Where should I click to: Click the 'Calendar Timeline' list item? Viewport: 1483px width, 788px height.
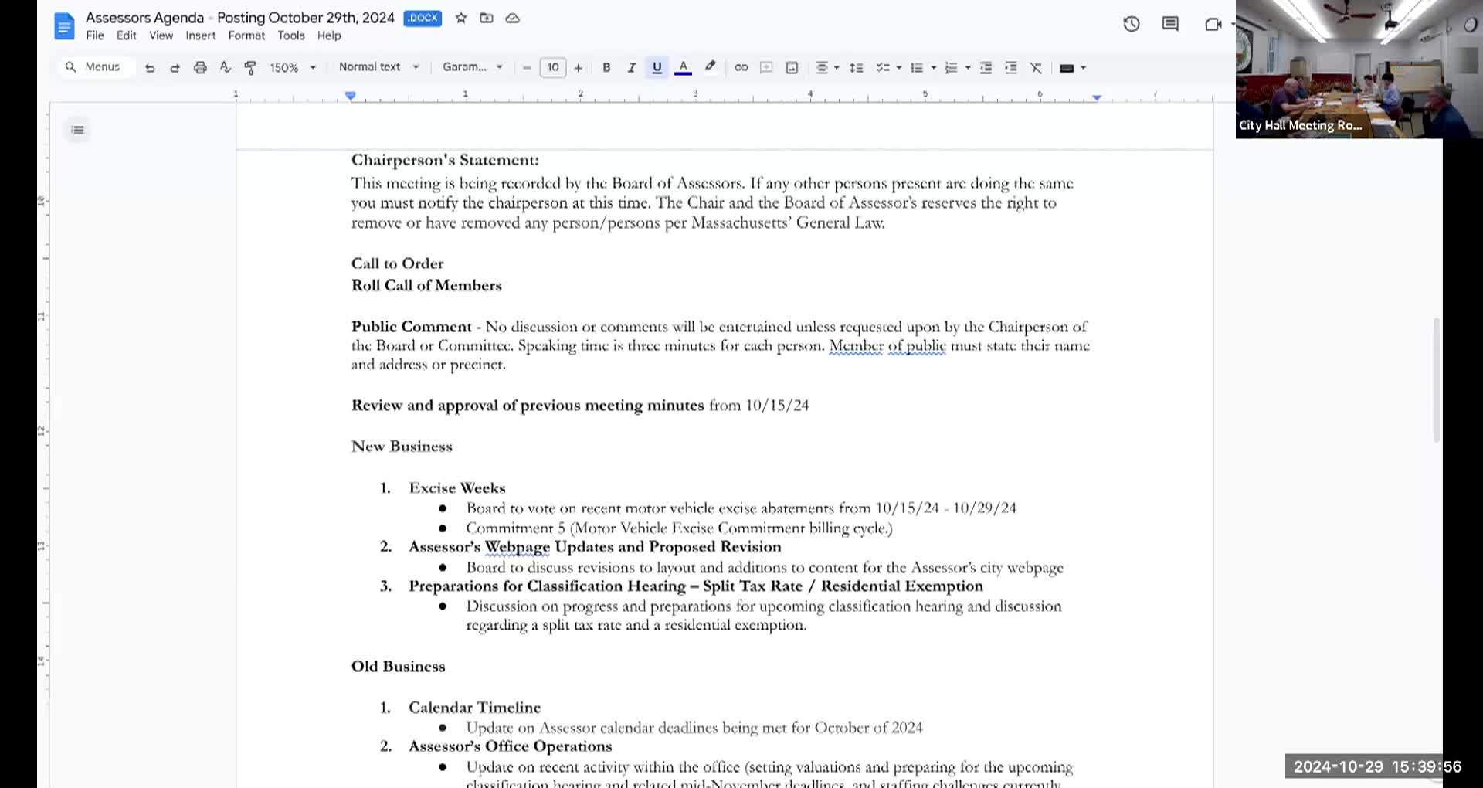[x=474, y=708]
